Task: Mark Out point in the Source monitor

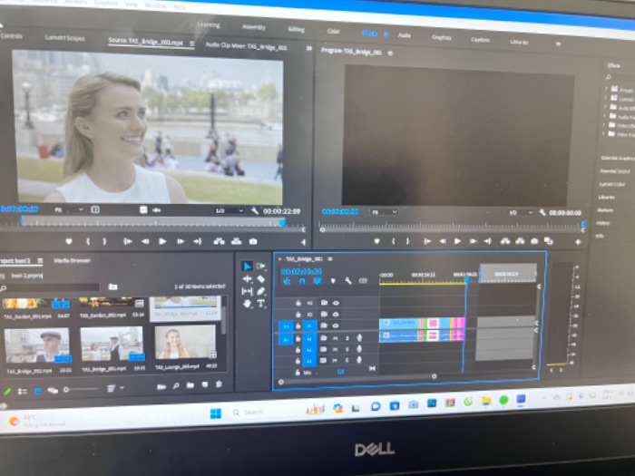Action: point(104,241)
